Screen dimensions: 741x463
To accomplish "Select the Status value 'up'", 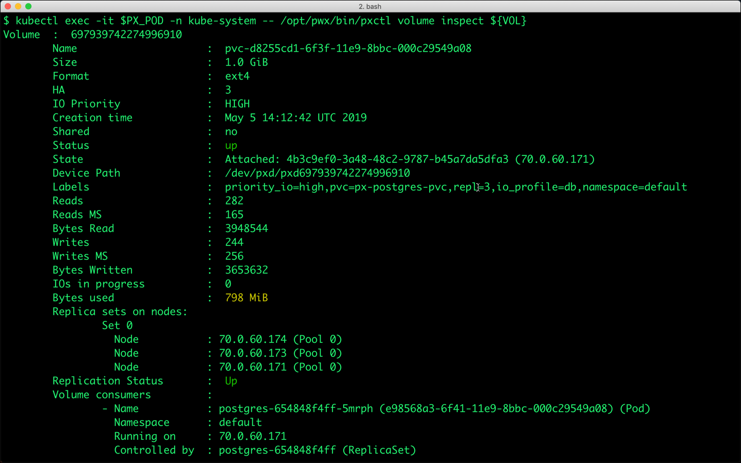I will [231, 145].
